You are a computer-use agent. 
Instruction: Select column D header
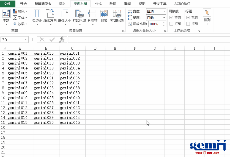(x=95, y=48)
